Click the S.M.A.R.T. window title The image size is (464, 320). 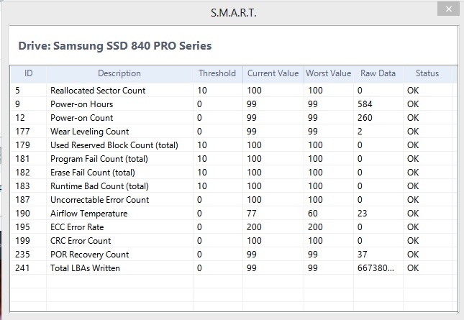pos(234,13)
